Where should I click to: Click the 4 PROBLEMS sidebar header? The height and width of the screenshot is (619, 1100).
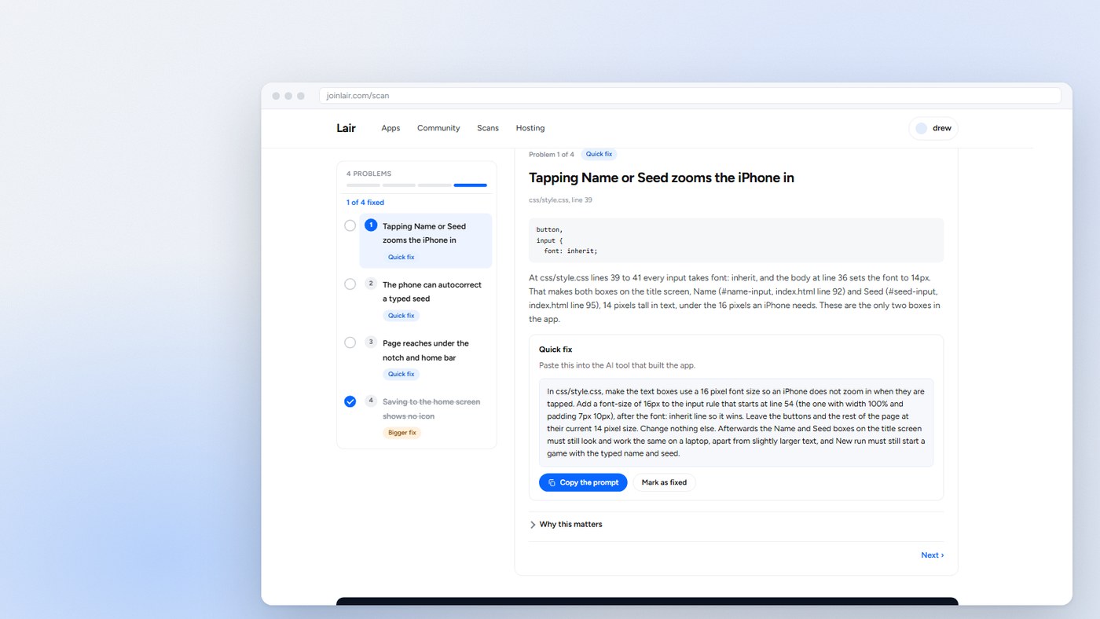click(368, 174)
